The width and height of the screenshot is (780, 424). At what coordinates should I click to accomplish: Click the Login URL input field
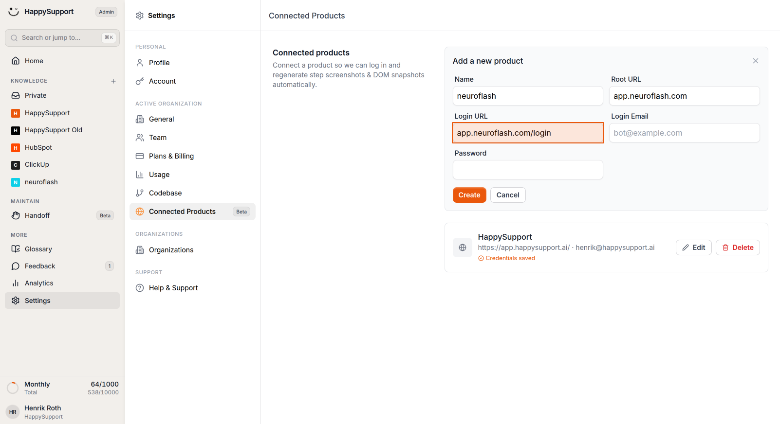pos(528,133)
